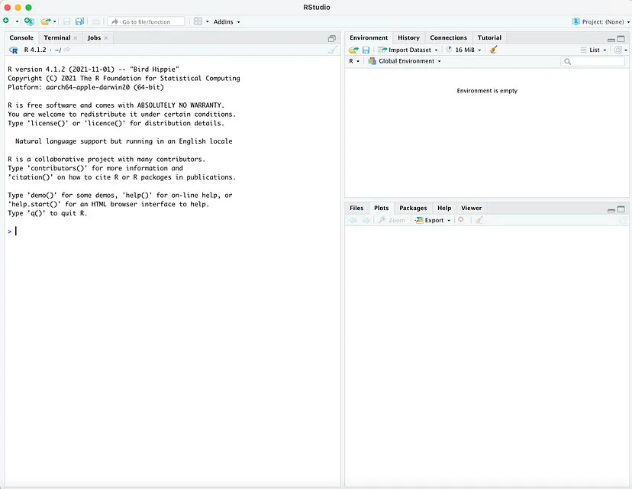Image resolution: width=632 pixels, height=489 pixels.
Task: Switch to the Jobs tab
Action: pos(94,37)
